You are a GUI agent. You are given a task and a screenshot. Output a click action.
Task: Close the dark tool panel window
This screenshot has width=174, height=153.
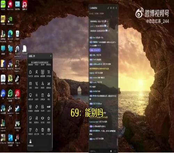click(51, 56)
